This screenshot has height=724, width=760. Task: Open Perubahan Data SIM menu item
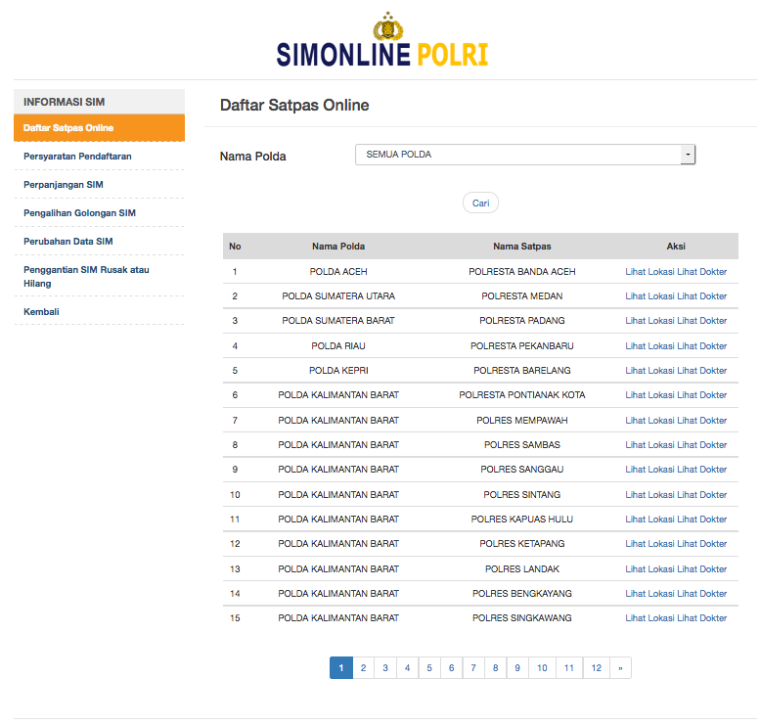point(68,242)
